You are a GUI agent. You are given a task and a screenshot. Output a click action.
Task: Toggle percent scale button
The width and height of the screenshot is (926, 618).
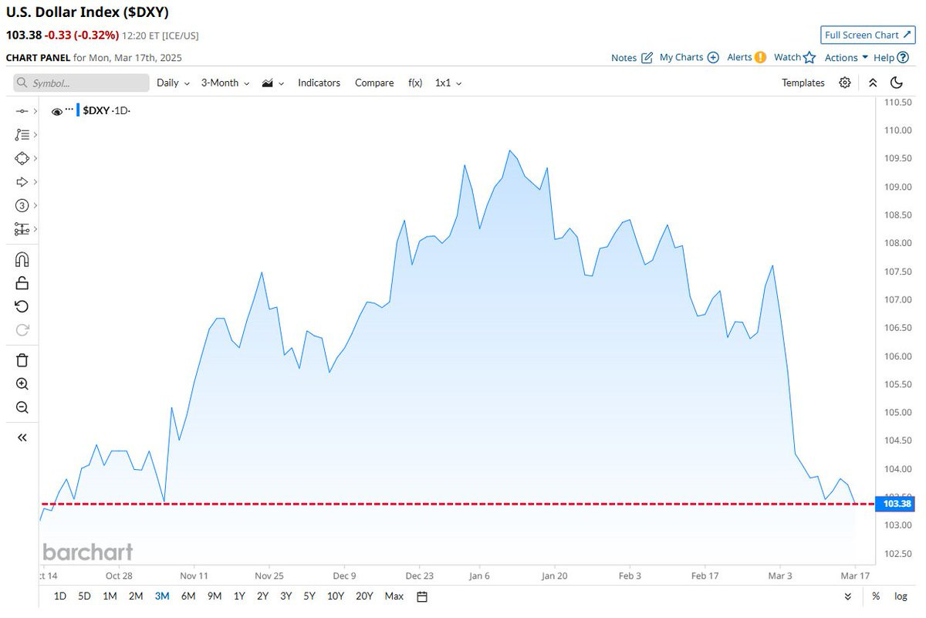coord(876,596)
